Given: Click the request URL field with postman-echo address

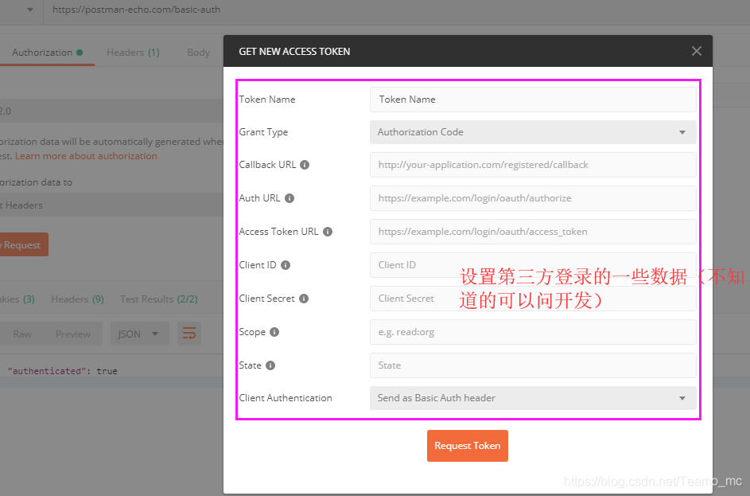Looking at the screenshot, I should tap(396, 10).
